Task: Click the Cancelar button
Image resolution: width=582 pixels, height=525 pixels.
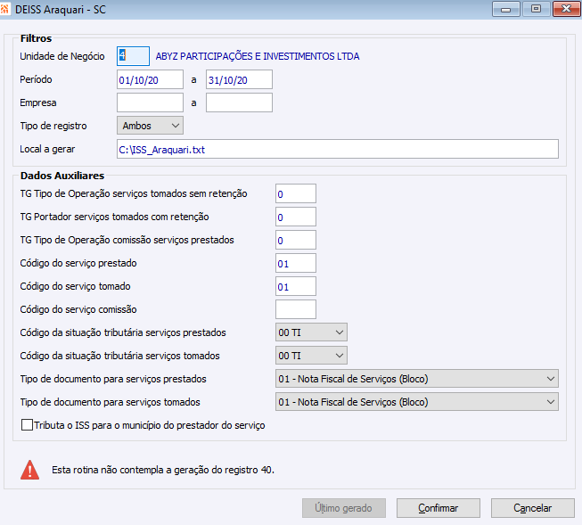Action: click(533, 508)
